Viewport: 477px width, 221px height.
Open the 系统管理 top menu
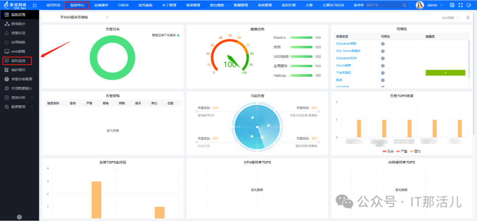tap(265, 5)
